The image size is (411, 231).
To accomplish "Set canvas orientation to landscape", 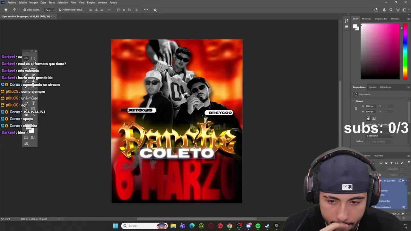I will 374,118.
